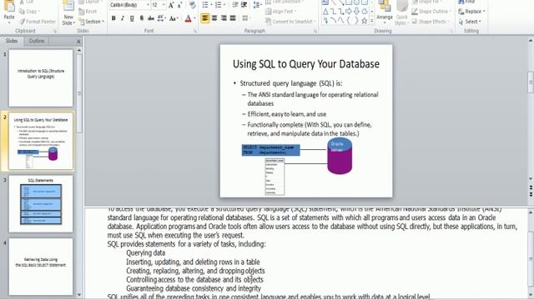534x300 pixels.
Task: Click the Oracle server cylinder graphic
Action: pyautogui.click(x=340, y=156)
